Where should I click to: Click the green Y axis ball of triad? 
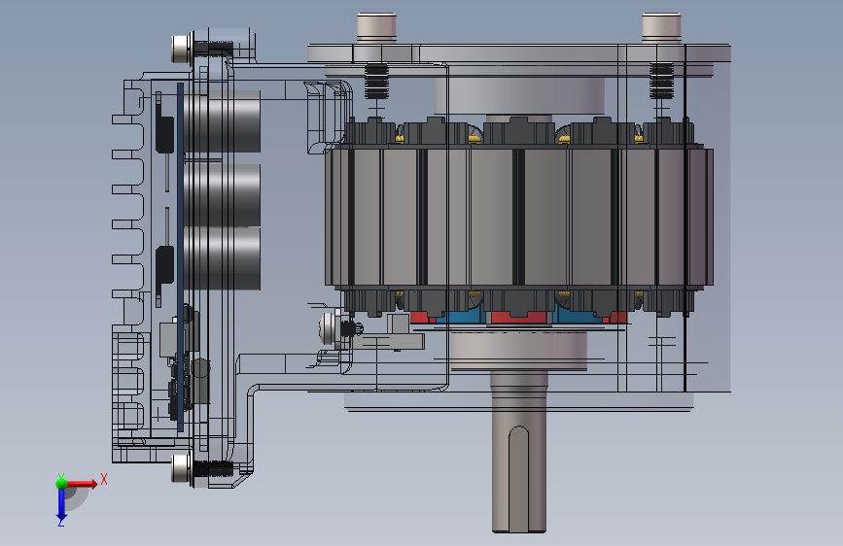(62, 483)
